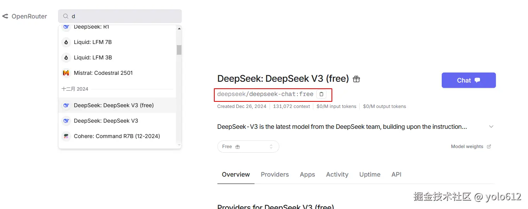Click the DeepSeek V3 (free) whale icon
The height and width of the screenshot is (209, 528).
coord(66,105)
